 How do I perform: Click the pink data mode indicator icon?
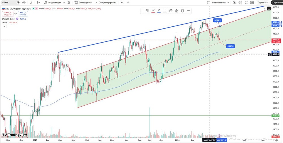[37, 9]
